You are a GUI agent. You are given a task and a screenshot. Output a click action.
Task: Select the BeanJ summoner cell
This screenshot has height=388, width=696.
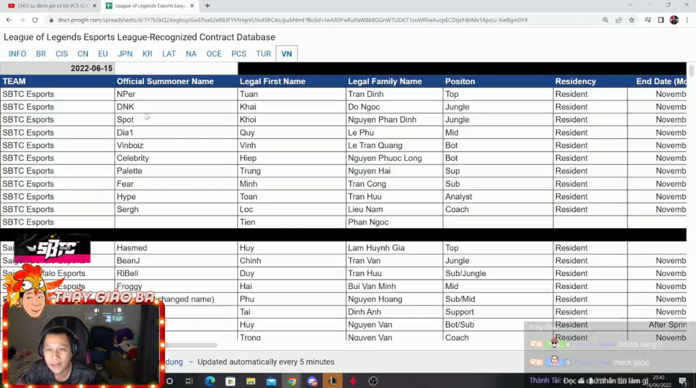pos(176,261)
